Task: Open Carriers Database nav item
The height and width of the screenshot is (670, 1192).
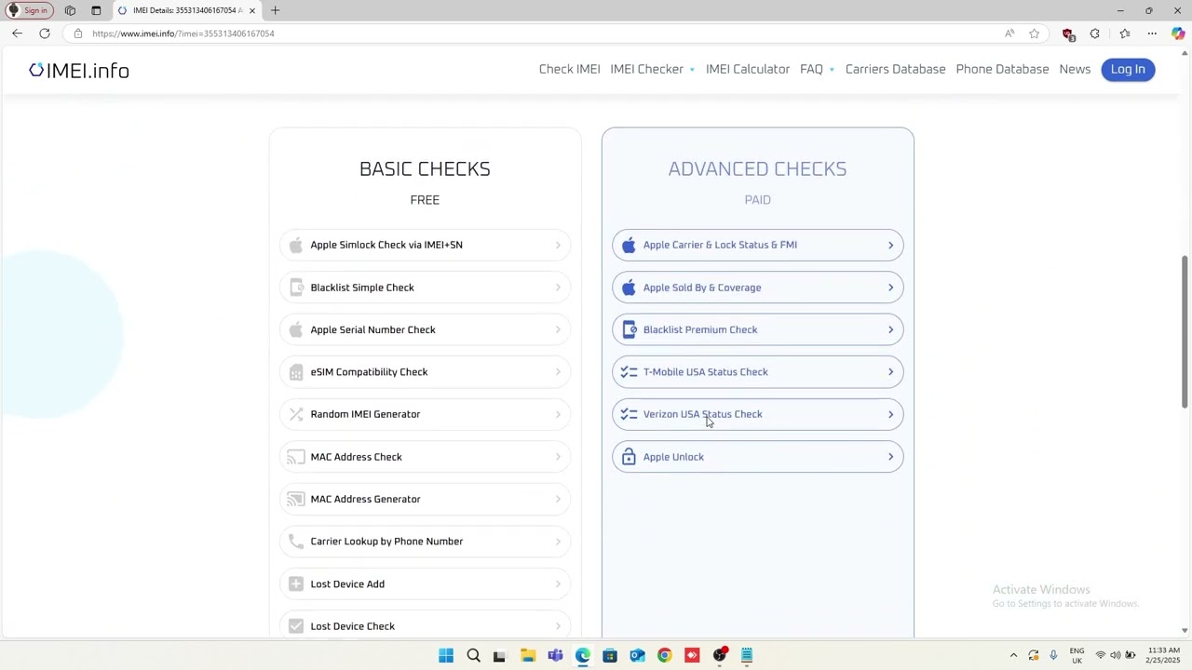Action: (895, 70)
